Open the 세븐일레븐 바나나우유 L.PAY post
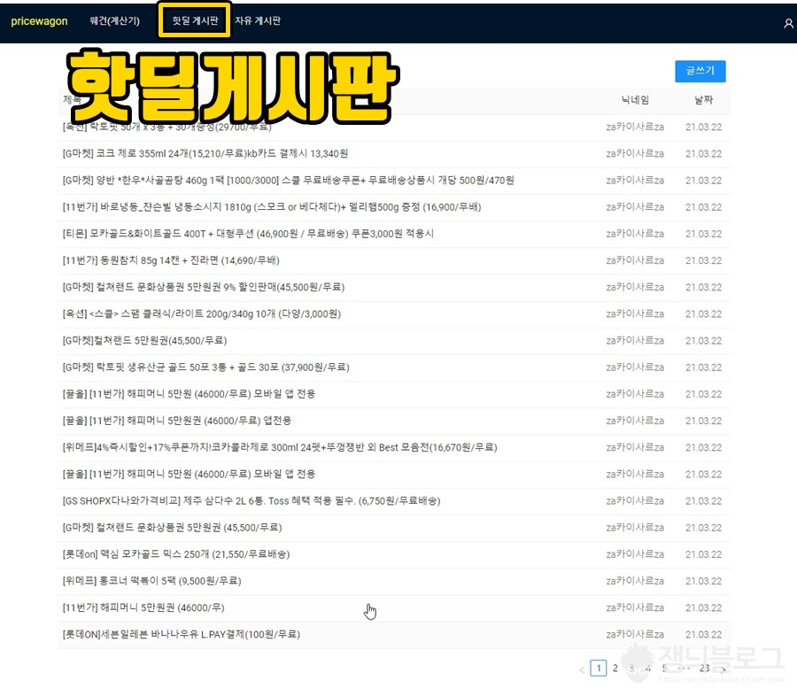The width and height of the screenshot is (797, 696). pos(181,635)
